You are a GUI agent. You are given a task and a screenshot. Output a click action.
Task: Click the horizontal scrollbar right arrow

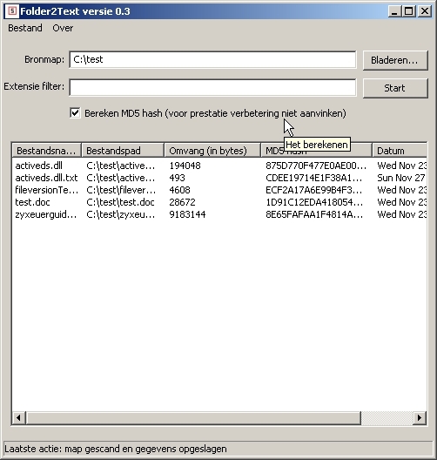point(420,417)
